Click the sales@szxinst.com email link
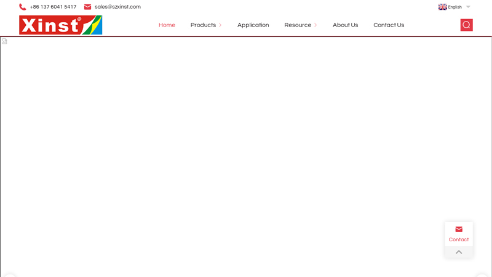Image resolution: width=492 pixels, height=277 pixels. (x=117, y=7)
